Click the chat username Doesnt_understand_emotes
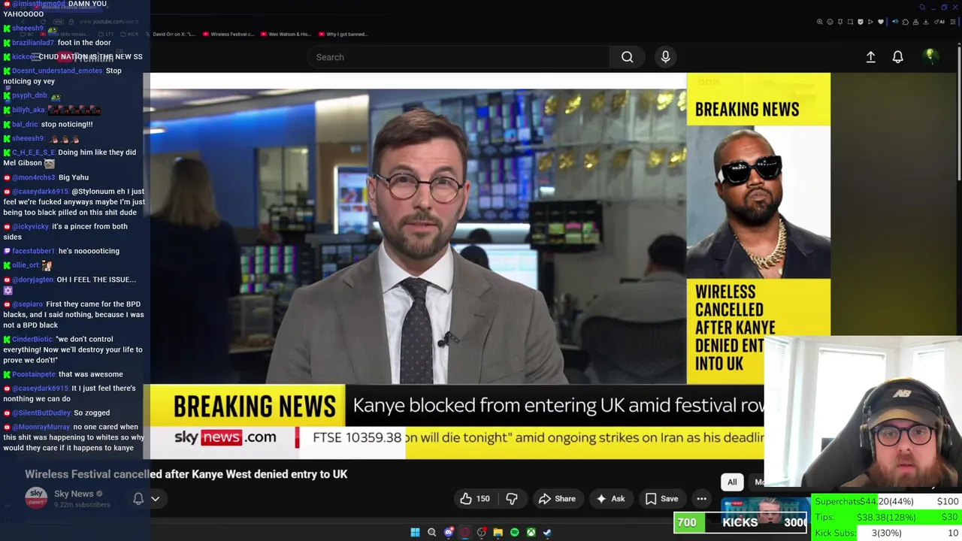 58,71
